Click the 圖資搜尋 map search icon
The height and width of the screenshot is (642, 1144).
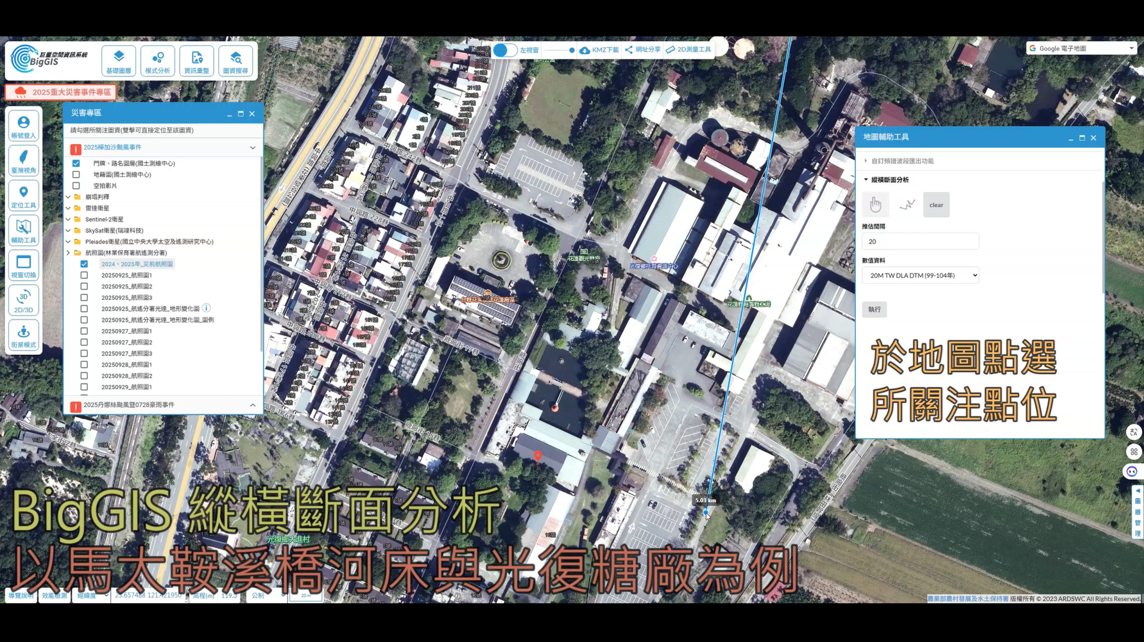(235, 60)
